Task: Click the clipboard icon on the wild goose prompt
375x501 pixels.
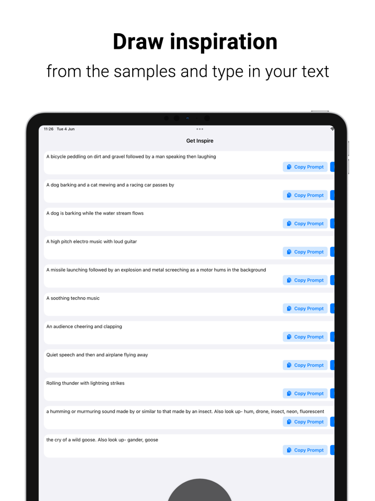Action: click(289, 450)
